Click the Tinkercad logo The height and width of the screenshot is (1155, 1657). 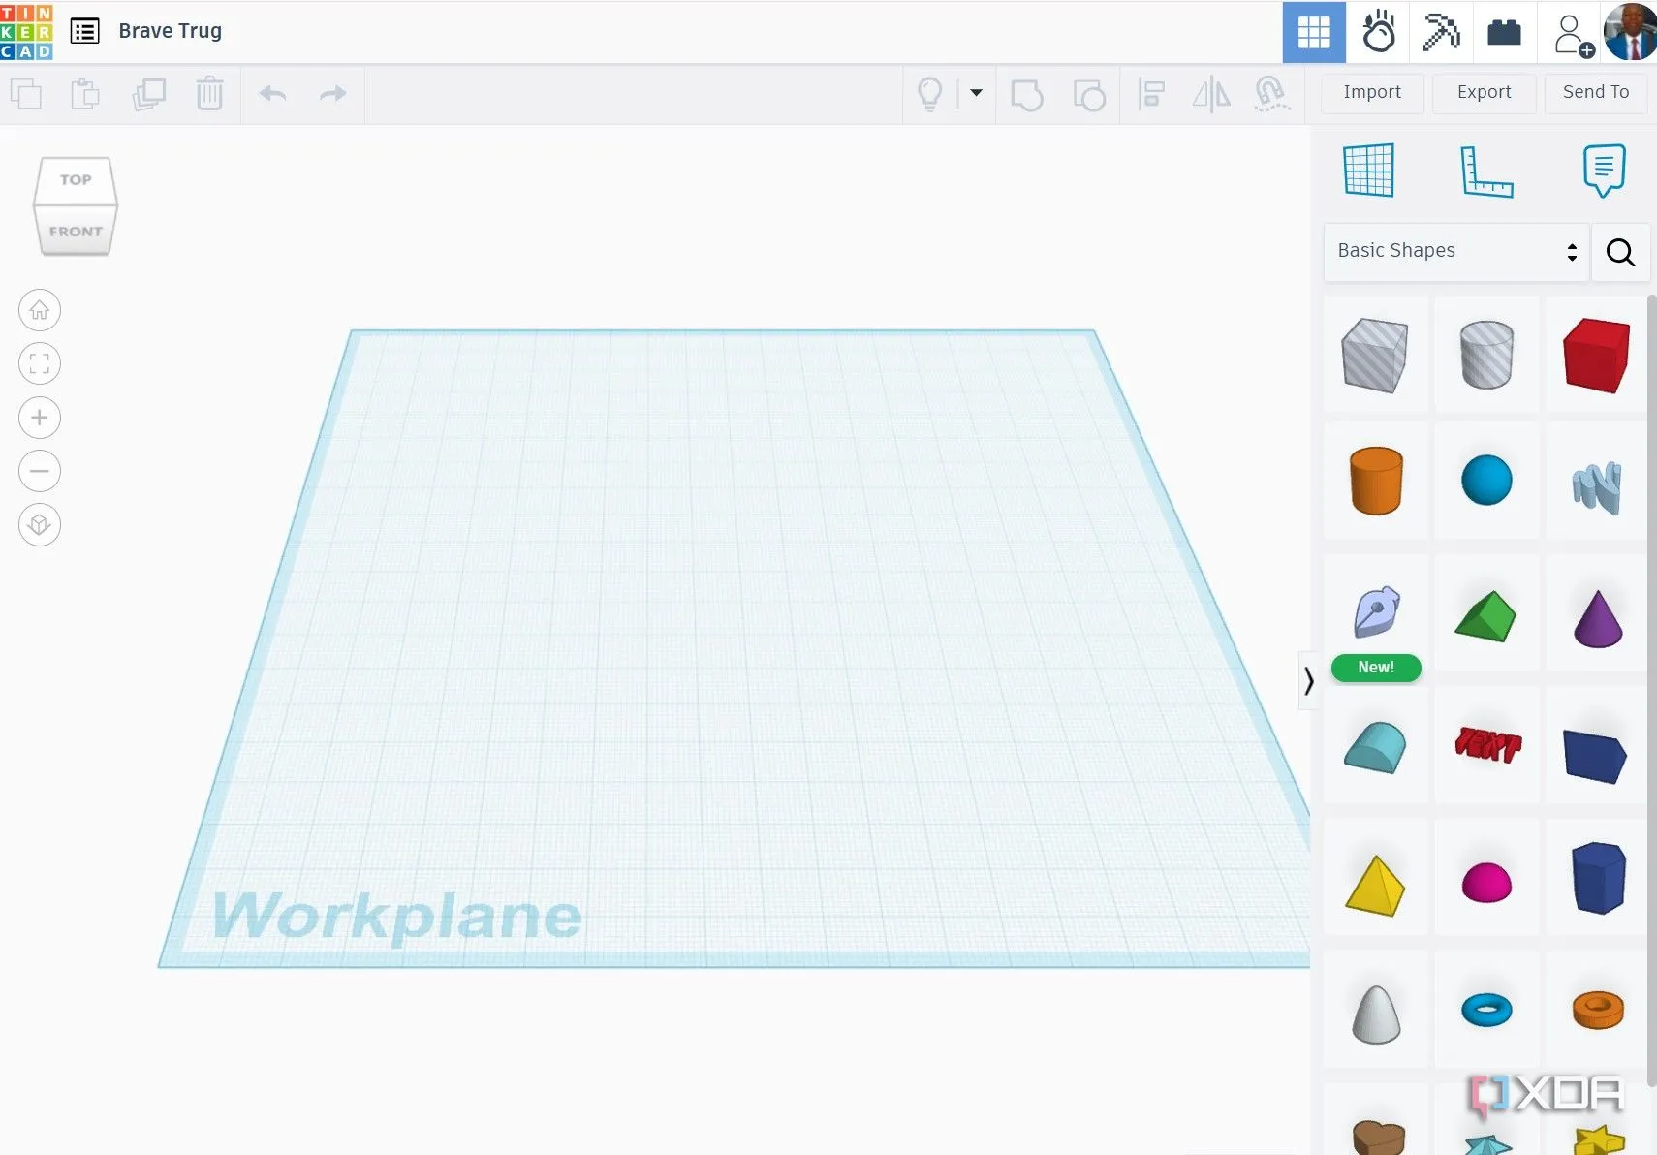[x=26, y=31]
